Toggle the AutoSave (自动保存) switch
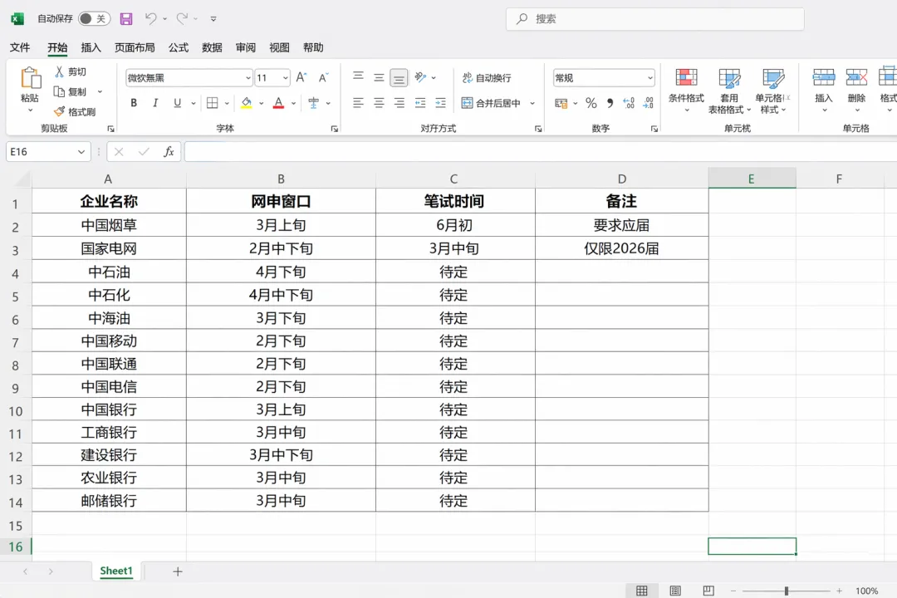Image resolution: width=897 pixels, height=598 pixels. pyautogui.click(x=95, y=19)
